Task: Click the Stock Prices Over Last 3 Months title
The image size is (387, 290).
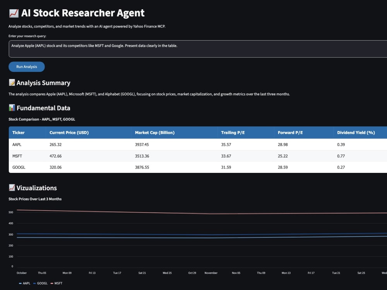Action: 35,199
